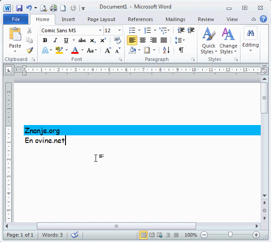The image size is (271, 242).
Task: Click the Cut scissors icon
Action: (x=30, y=30)
